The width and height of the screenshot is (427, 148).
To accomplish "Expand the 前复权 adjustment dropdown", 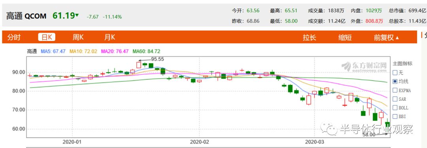I will (386, 38).
